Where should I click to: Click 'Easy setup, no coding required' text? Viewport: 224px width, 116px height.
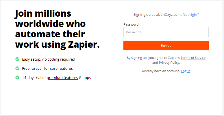point(48,59)
